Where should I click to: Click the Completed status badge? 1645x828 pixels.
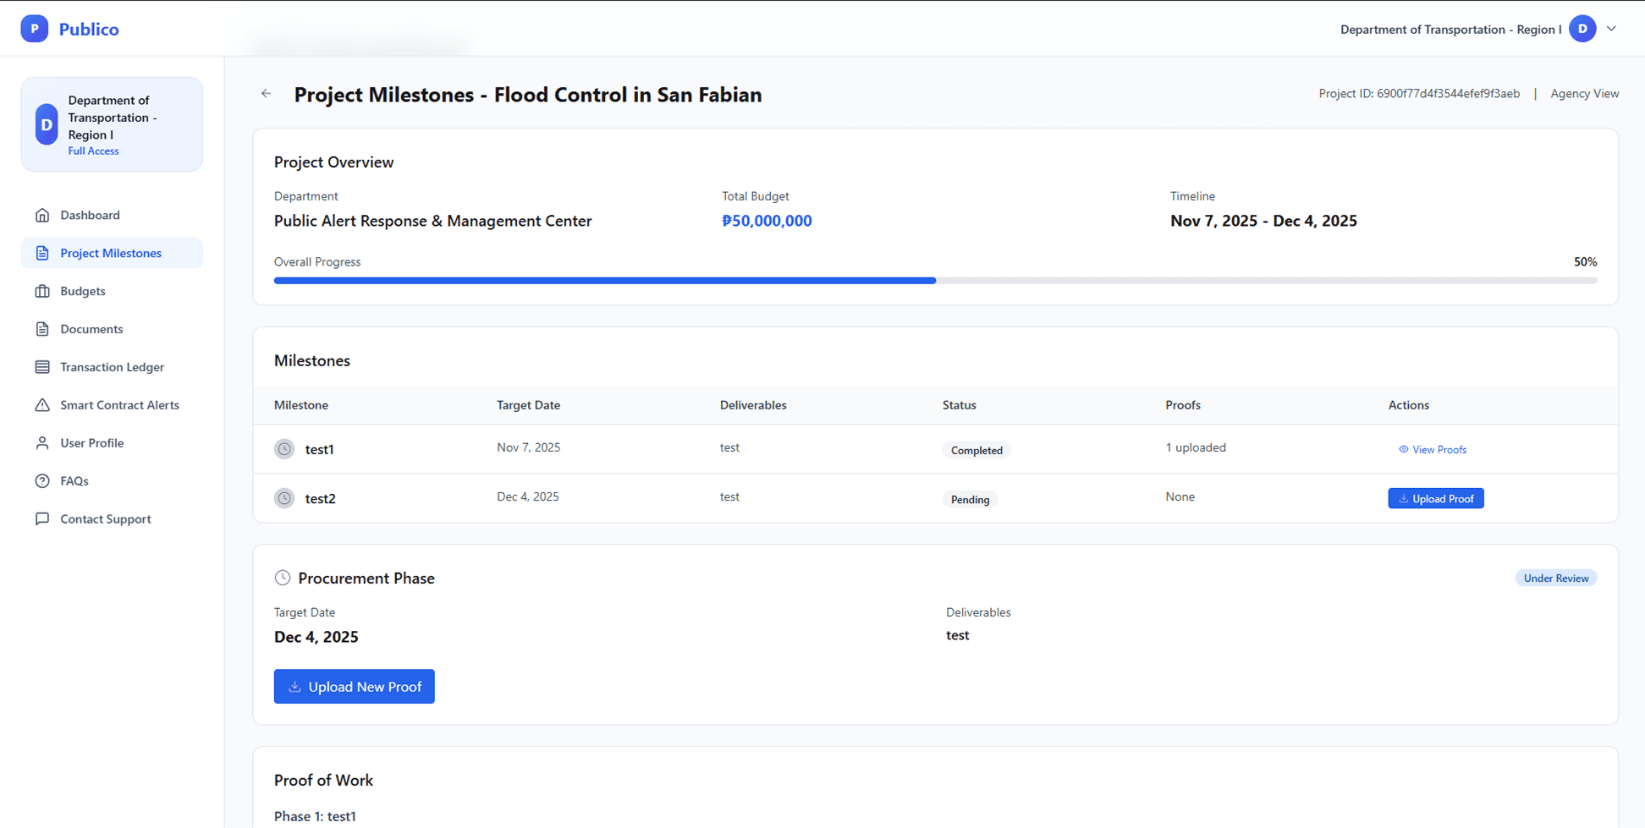coord(977,450)
